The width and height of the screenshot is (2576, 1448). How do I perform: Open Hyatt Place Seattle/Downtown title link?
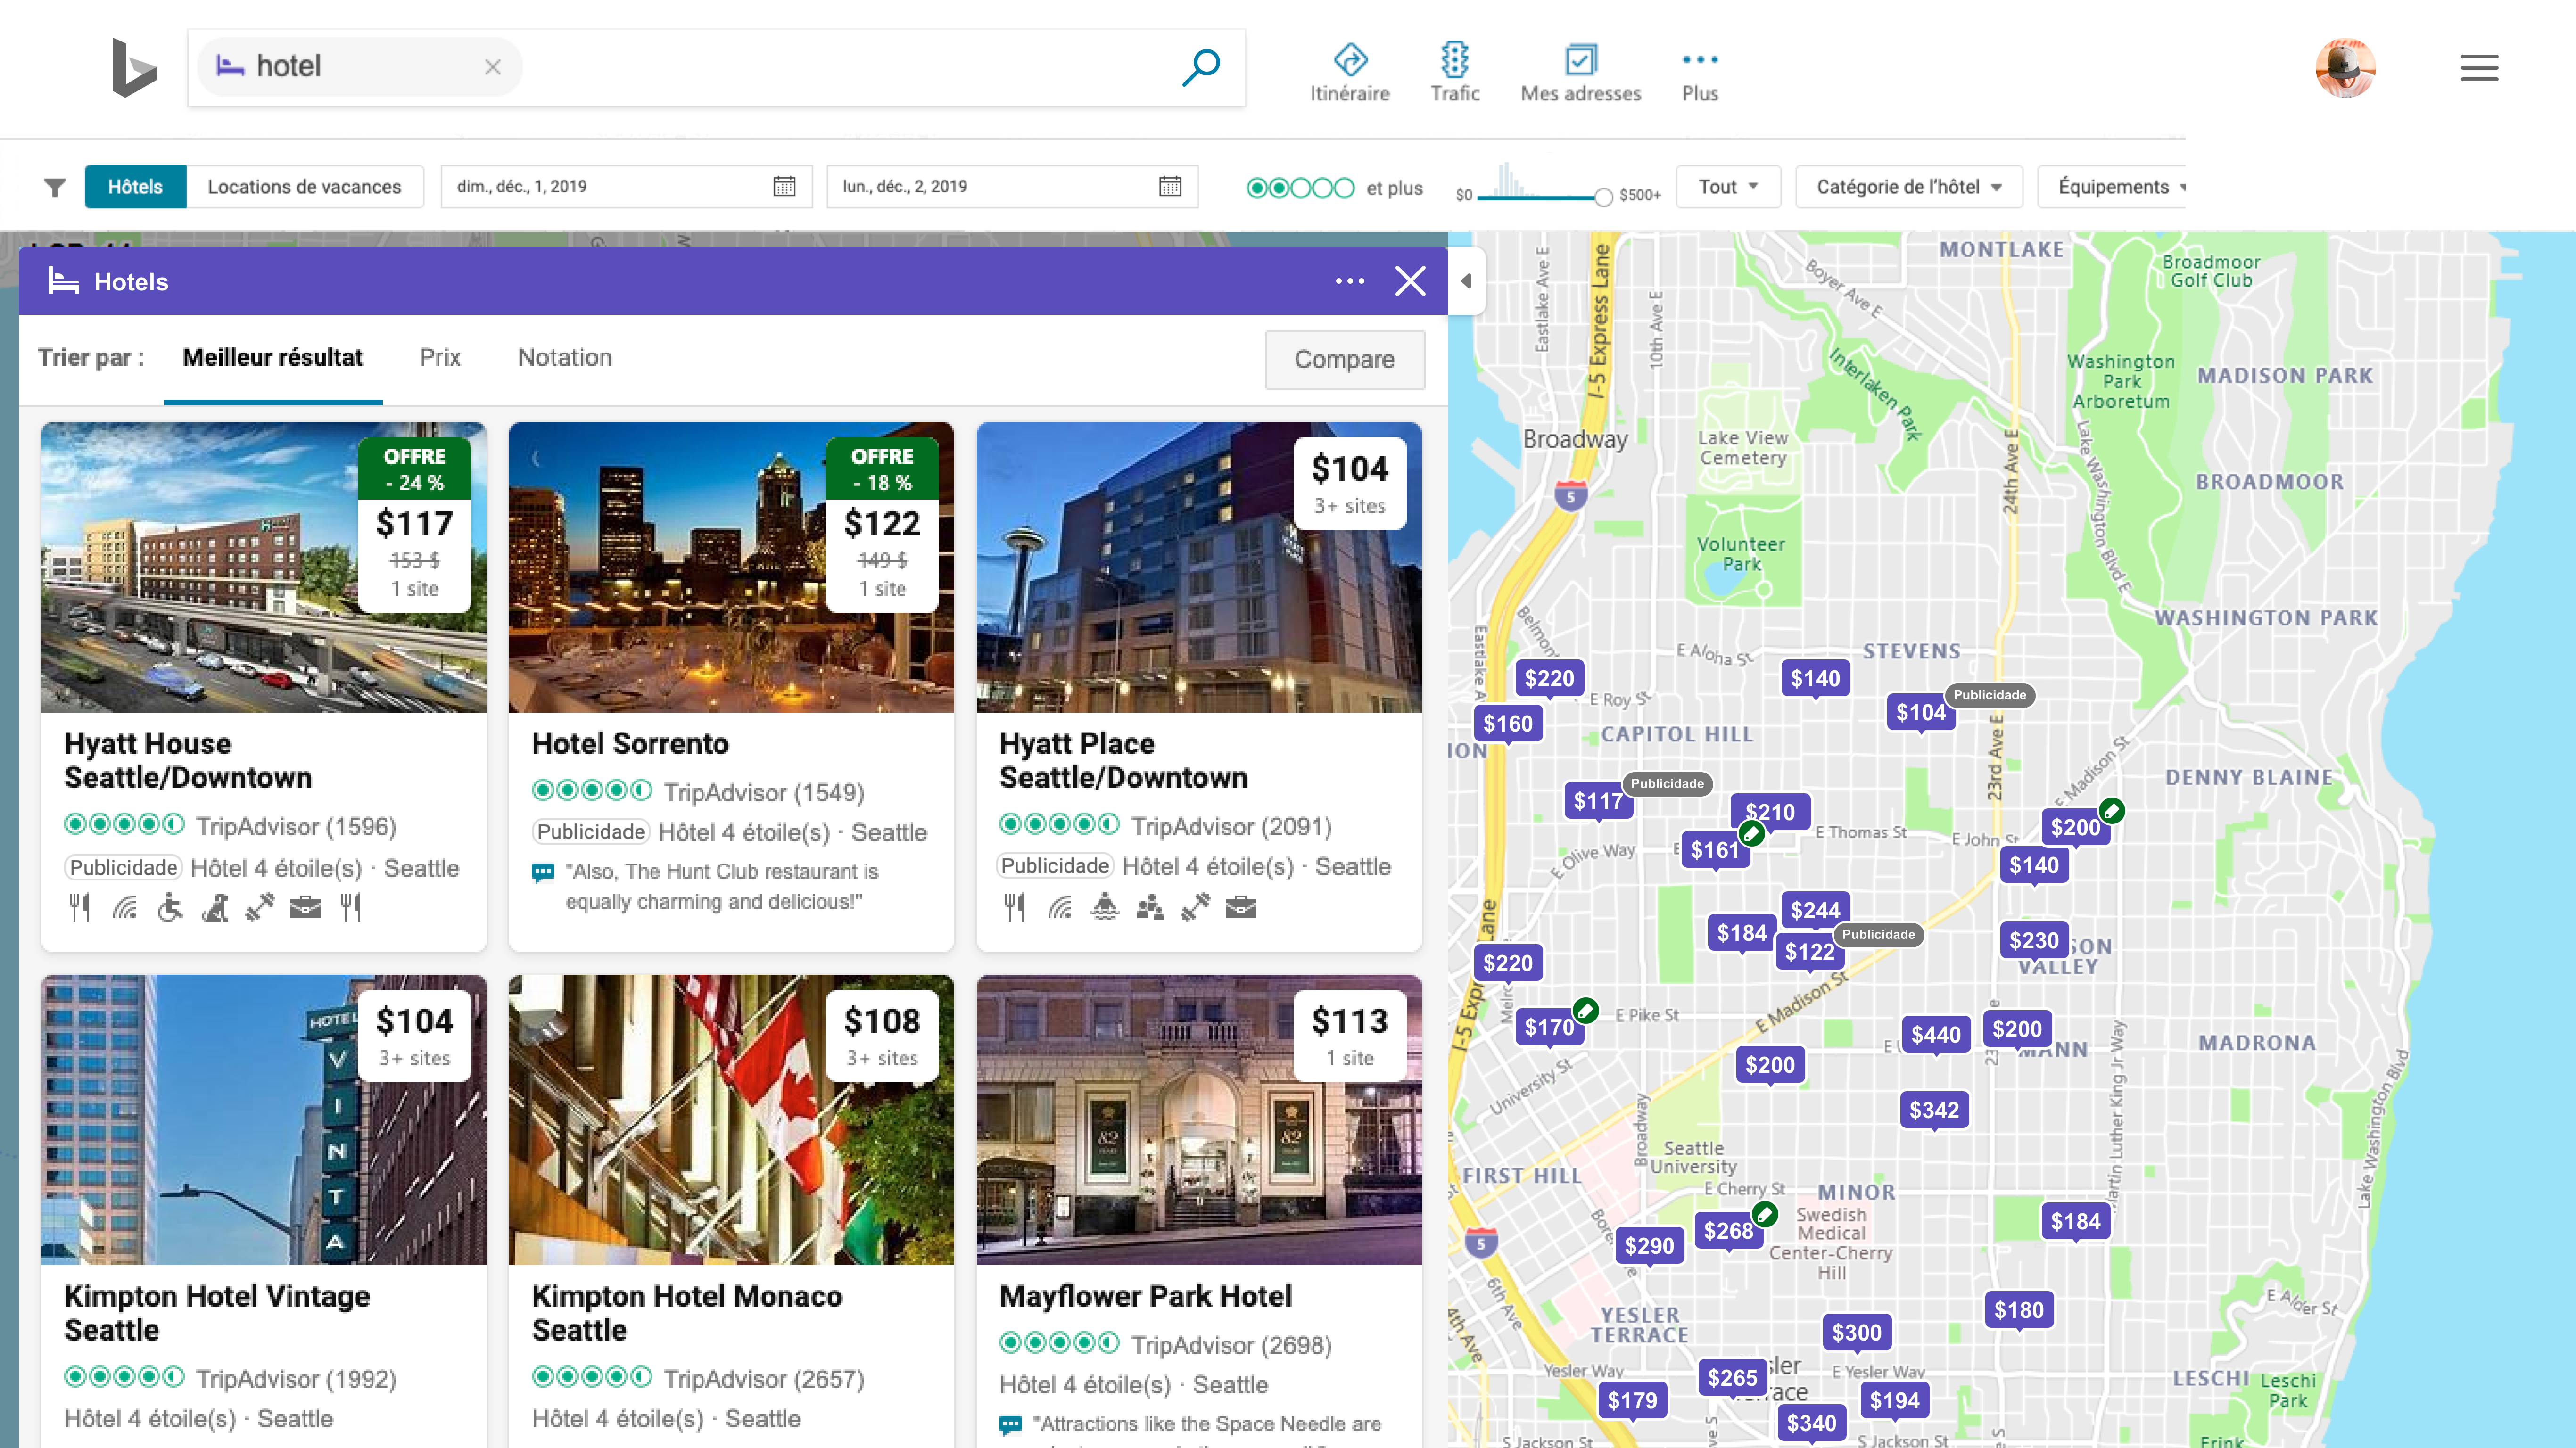tap(1123, 760)
